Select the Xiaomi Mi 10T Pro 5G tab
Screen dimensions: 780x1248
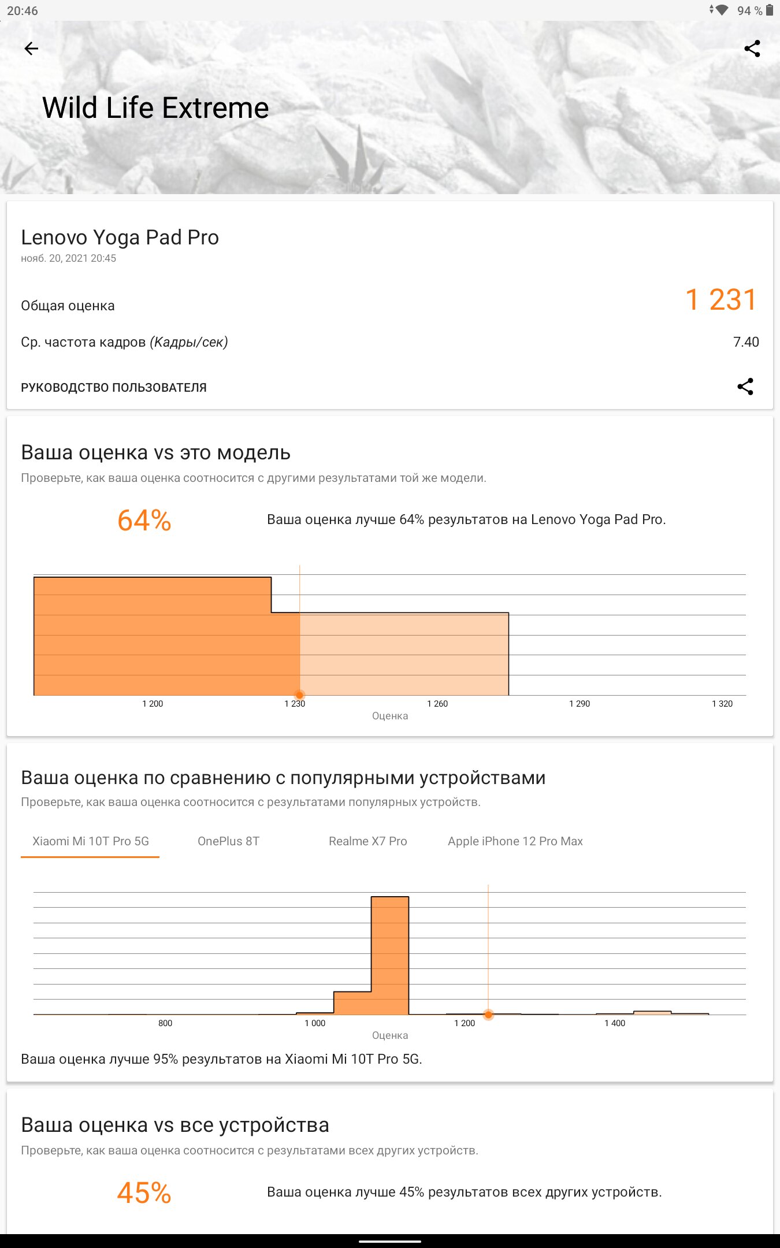tap(91, 841)
